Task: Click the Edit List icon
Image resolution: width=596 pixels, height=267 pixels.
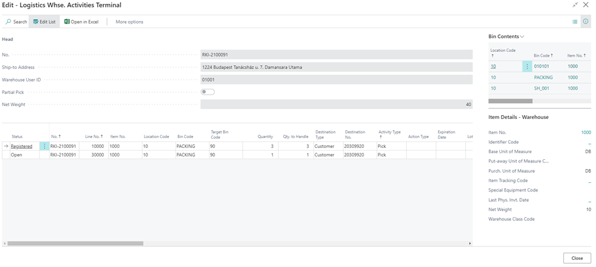Action: point(36,22)
